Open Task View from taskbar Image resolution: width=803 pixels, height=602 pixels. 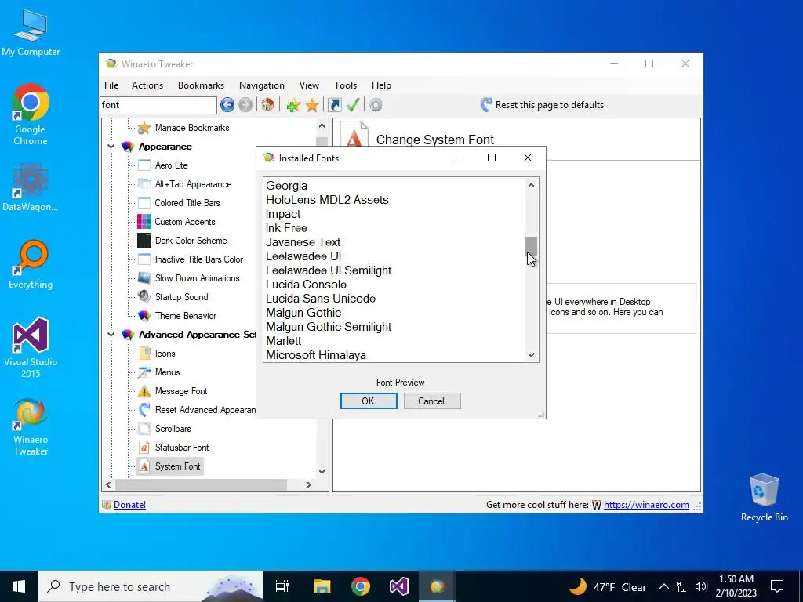(x=282, y=586)
